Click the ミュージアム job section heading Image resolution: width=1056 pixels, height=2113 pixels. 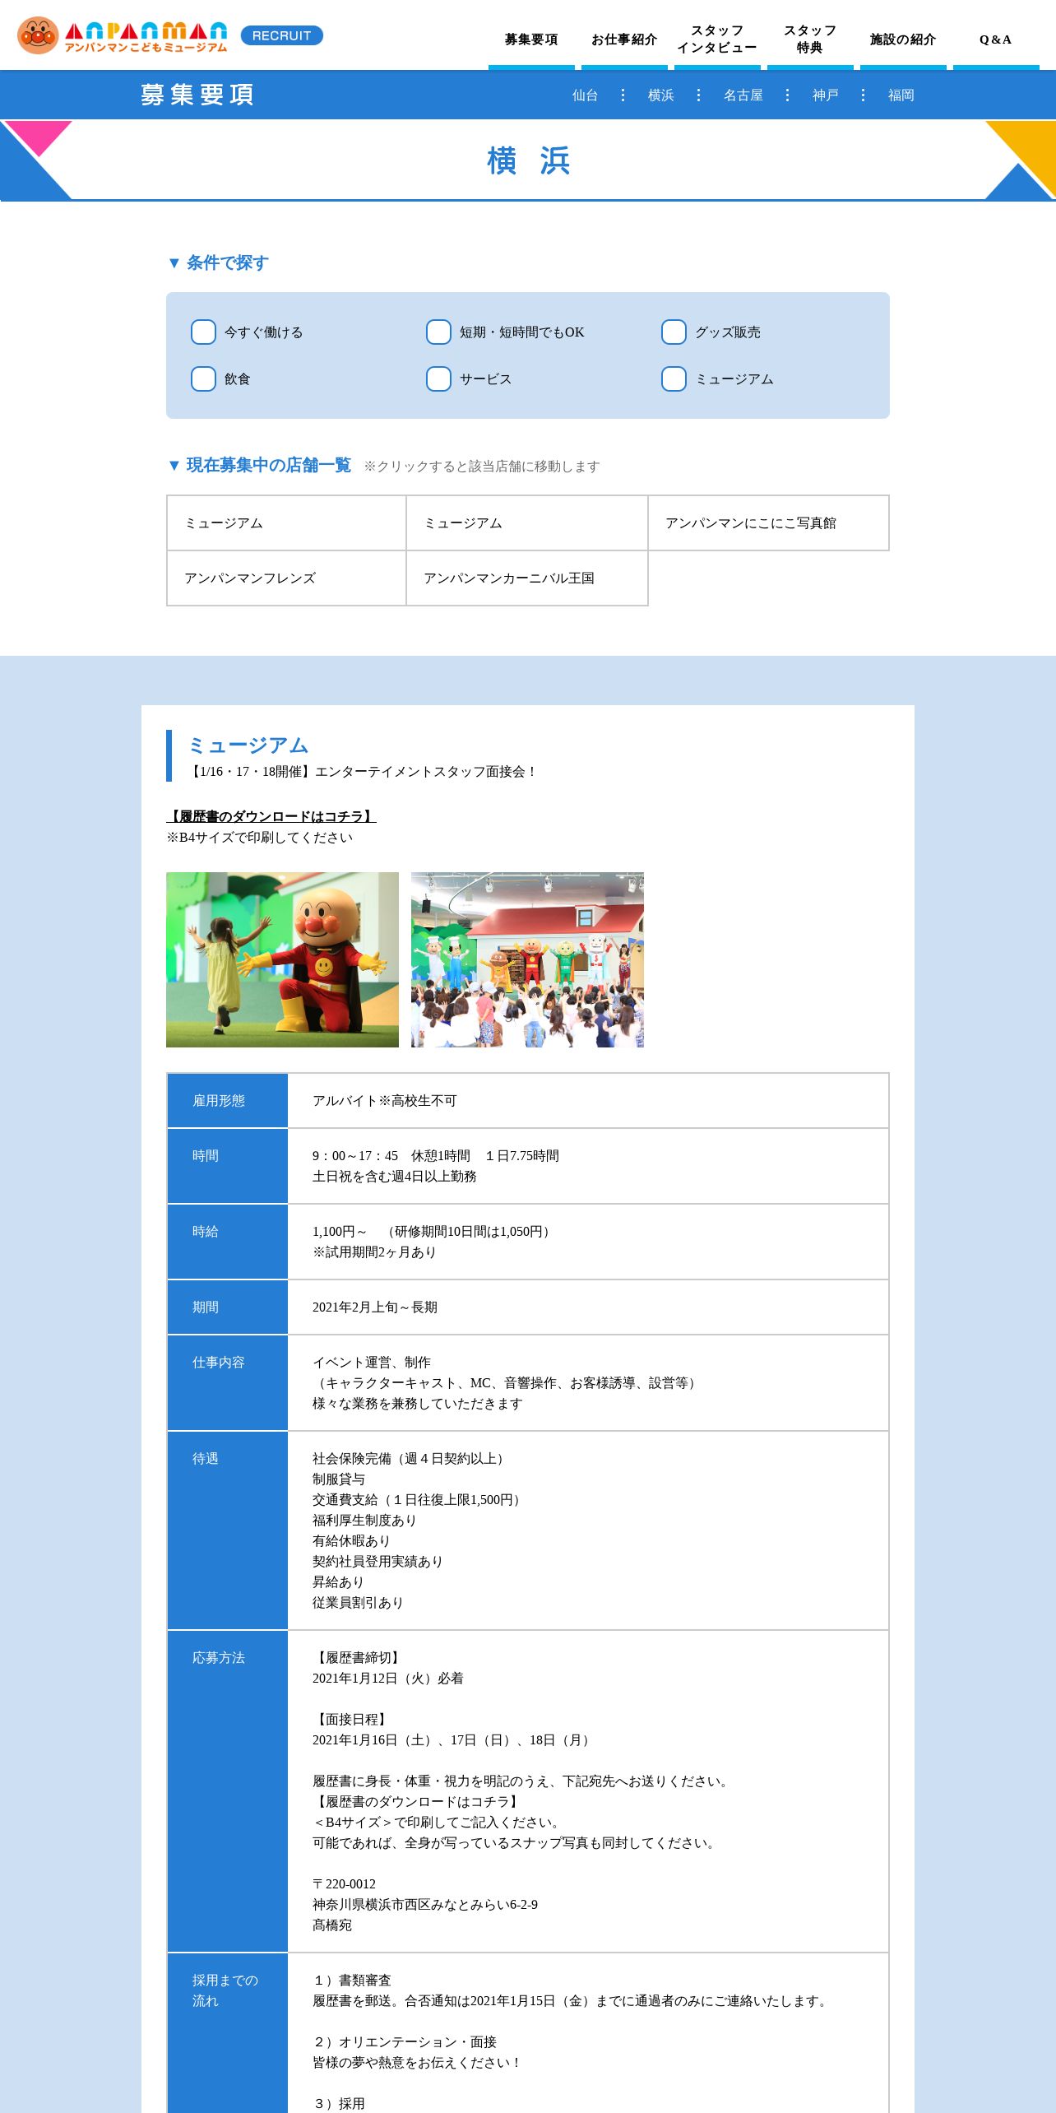[248, 745]
